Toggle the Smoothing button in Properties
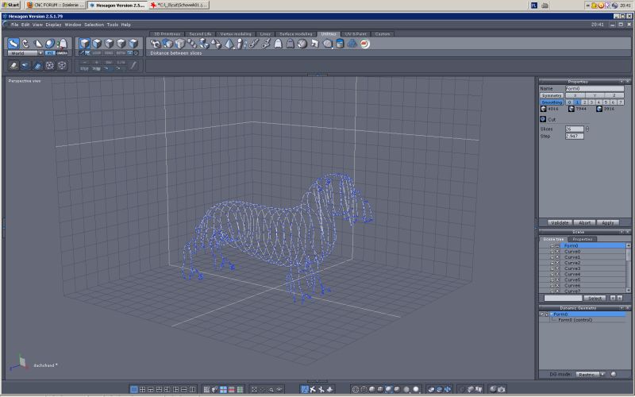Image resolution: width=635 pixels, height=397 pixels. point(552,102)
